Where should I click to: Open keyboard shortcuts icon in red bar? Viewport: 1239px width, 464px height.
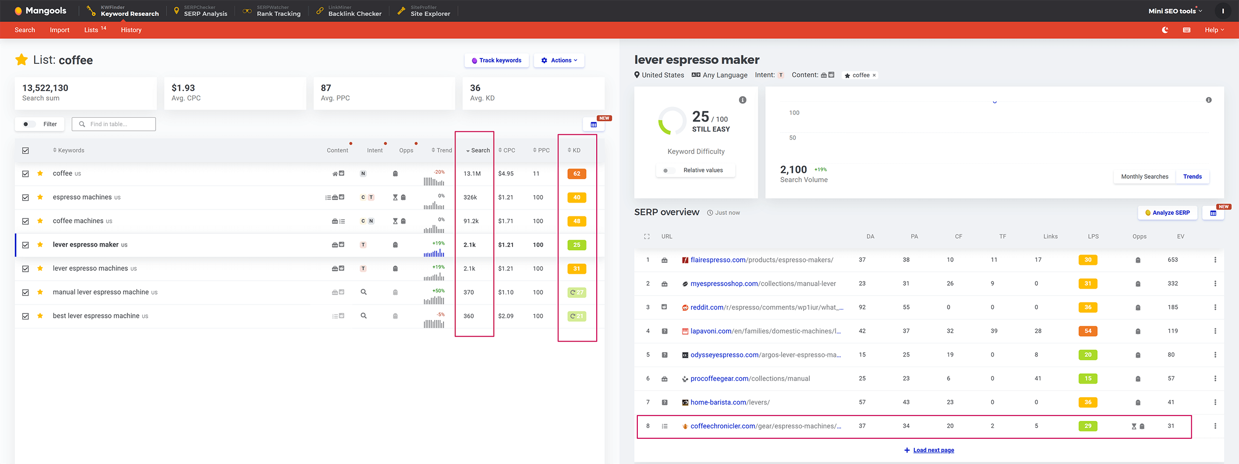1186,30
